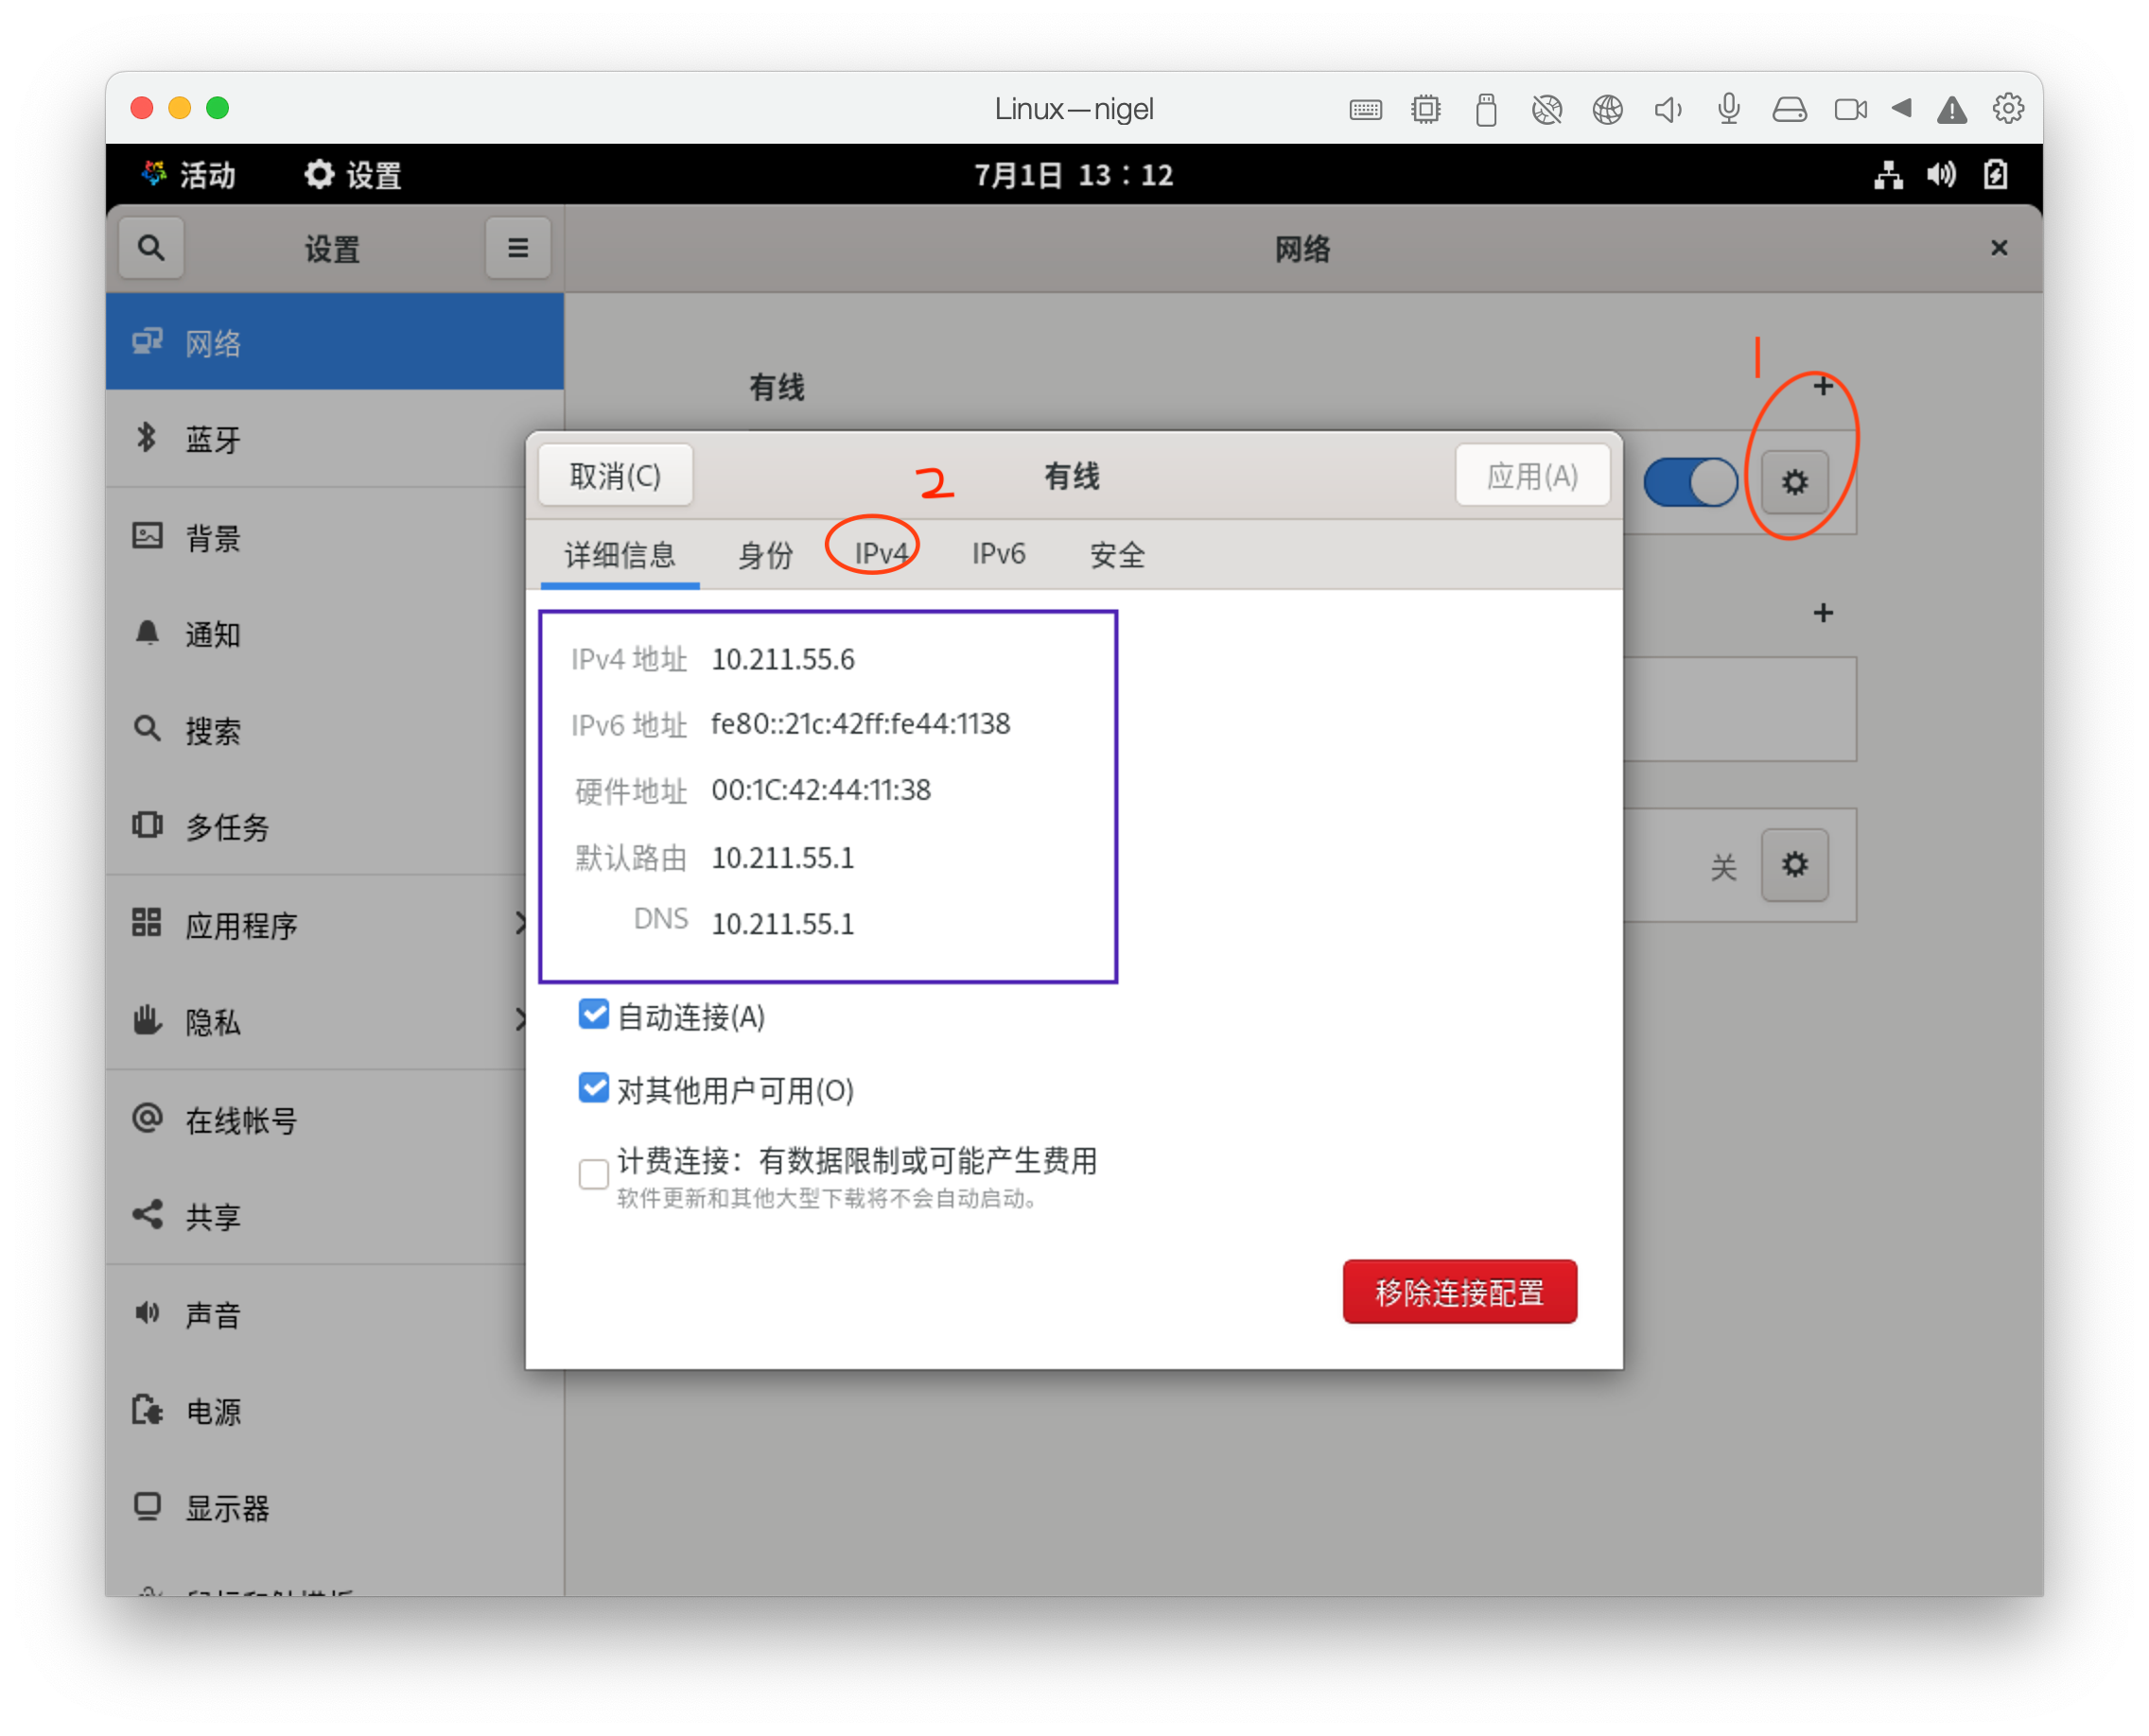
Task: Add a new wired profile with the plus icon
Action: point(1824,386)
